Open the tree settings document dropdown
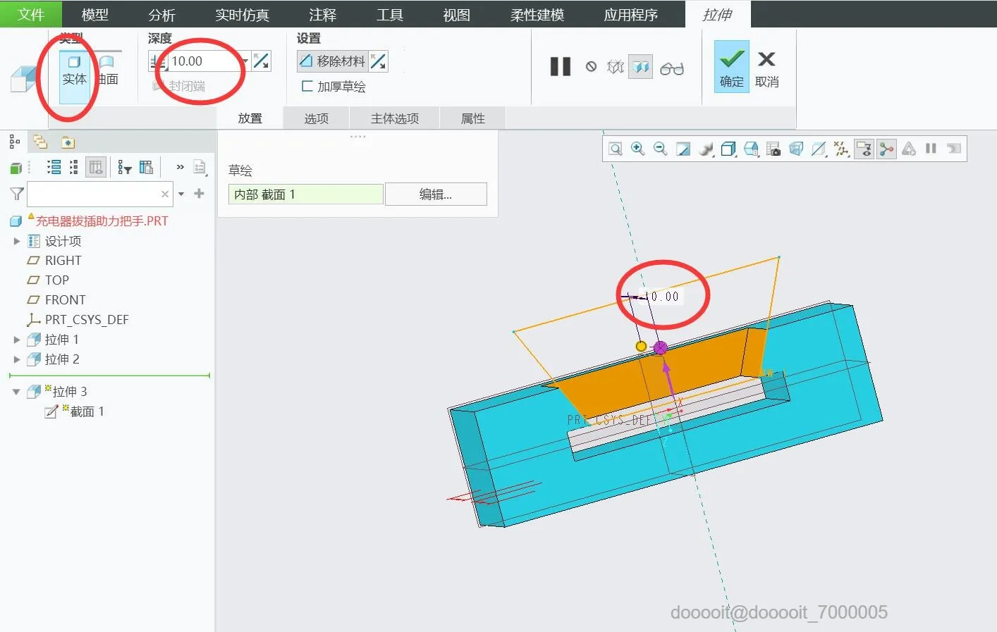 point(200,167)
